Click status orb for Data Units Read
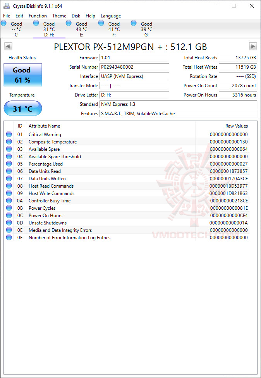 click(x=9, y=171)
